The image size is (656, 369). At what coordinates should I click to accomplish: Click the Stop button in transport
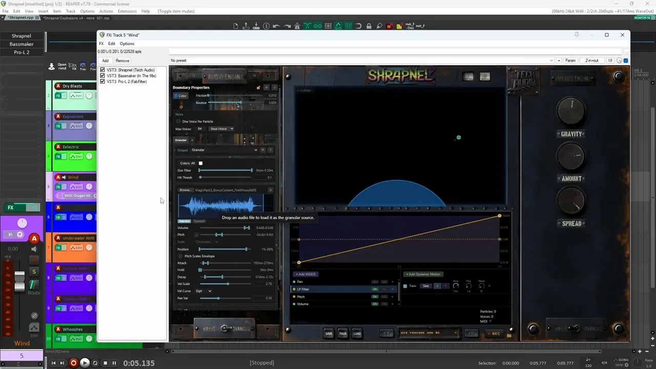(x=105, y=363)
